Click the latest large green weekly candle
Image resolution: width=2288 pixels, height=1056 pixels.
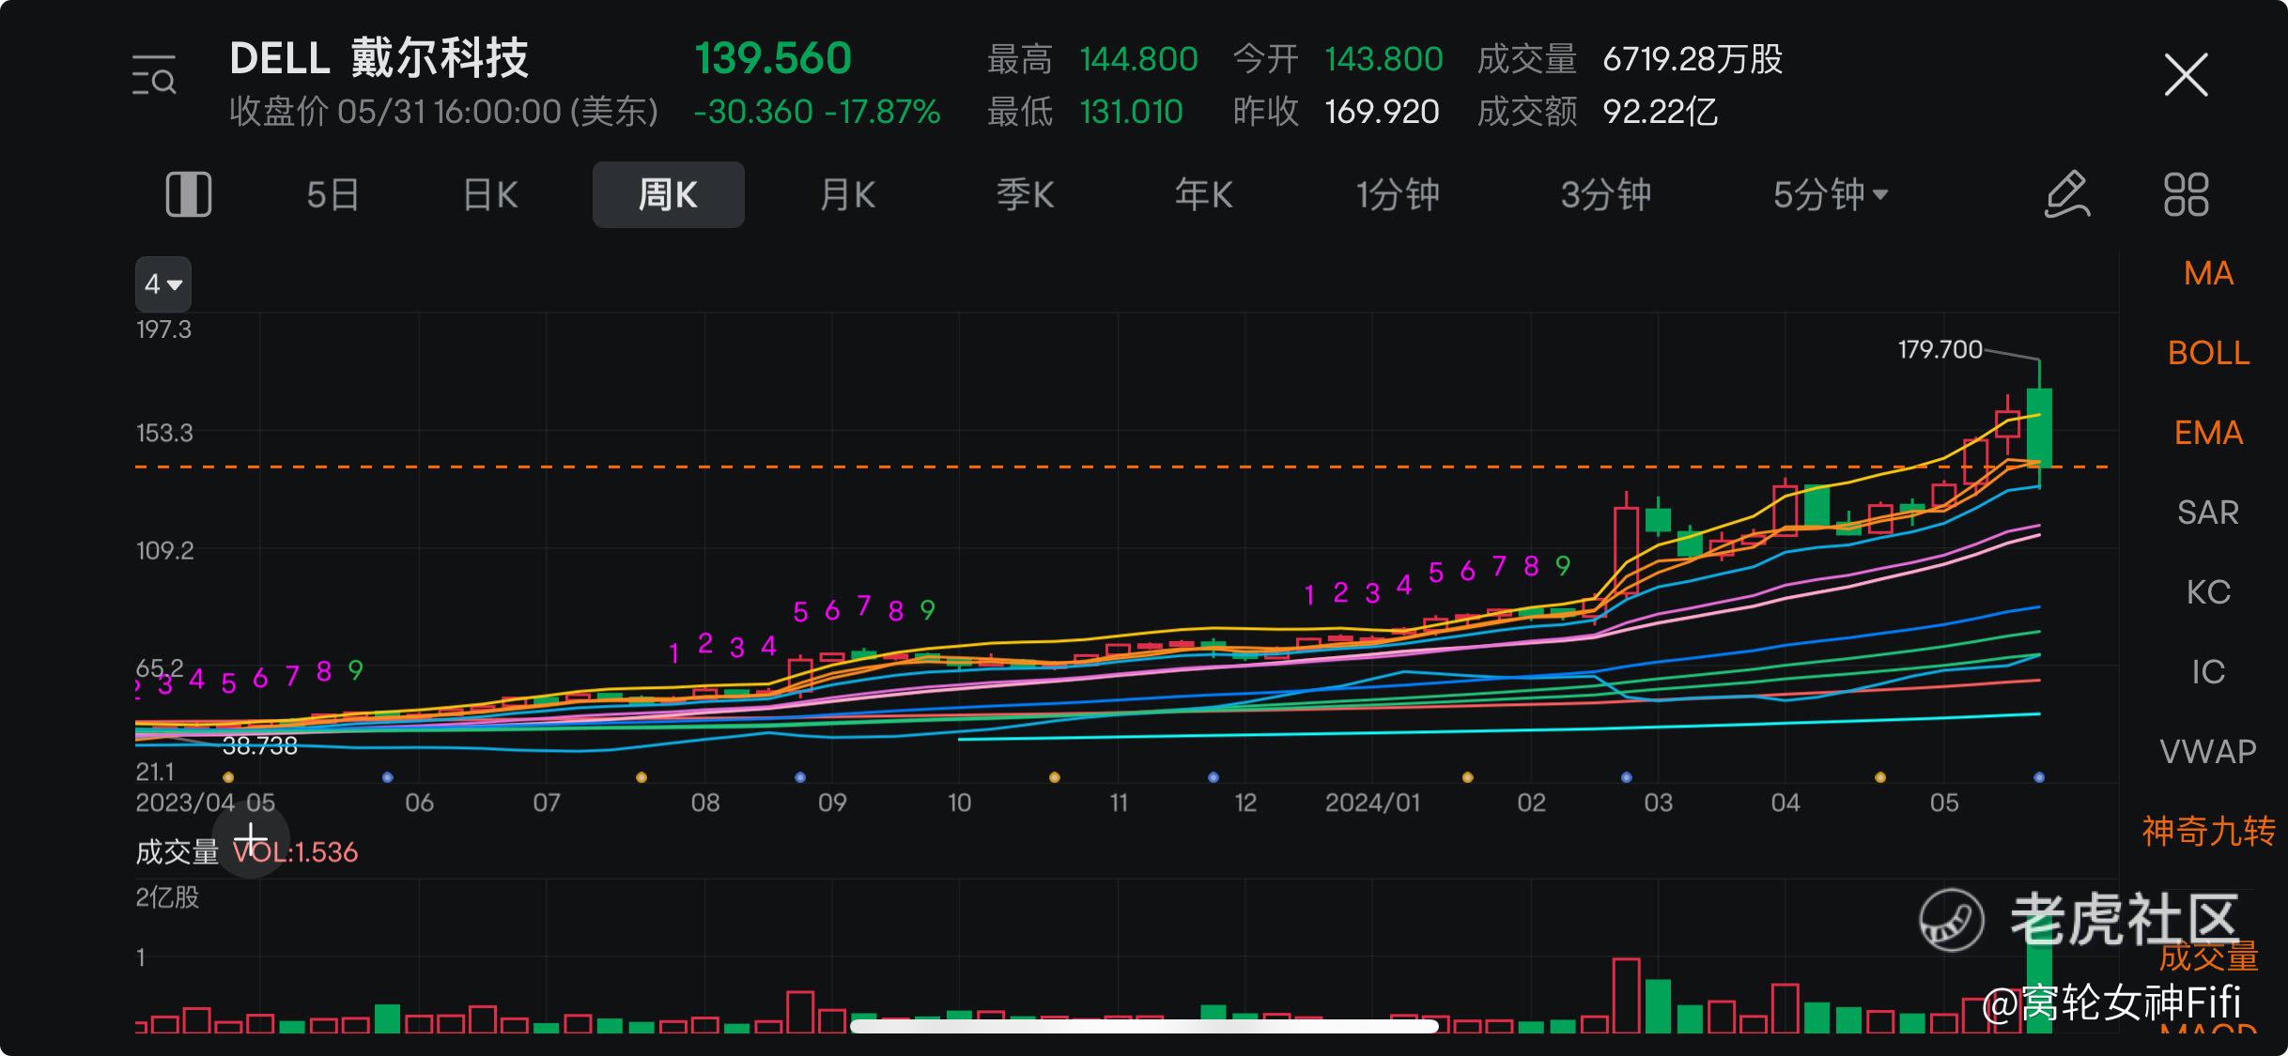(2039, 427)
